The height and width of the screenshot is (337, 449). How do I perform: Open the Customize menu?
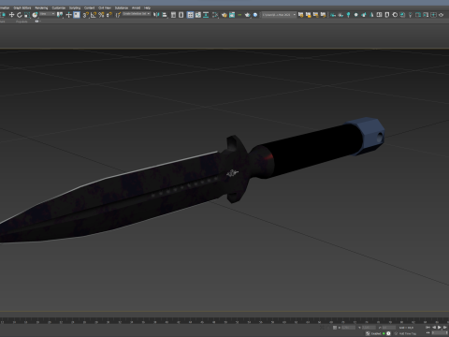point(59,7)
